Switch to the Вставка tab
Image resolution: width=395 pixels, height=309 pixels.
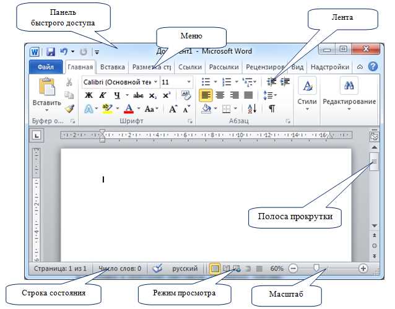113,67
